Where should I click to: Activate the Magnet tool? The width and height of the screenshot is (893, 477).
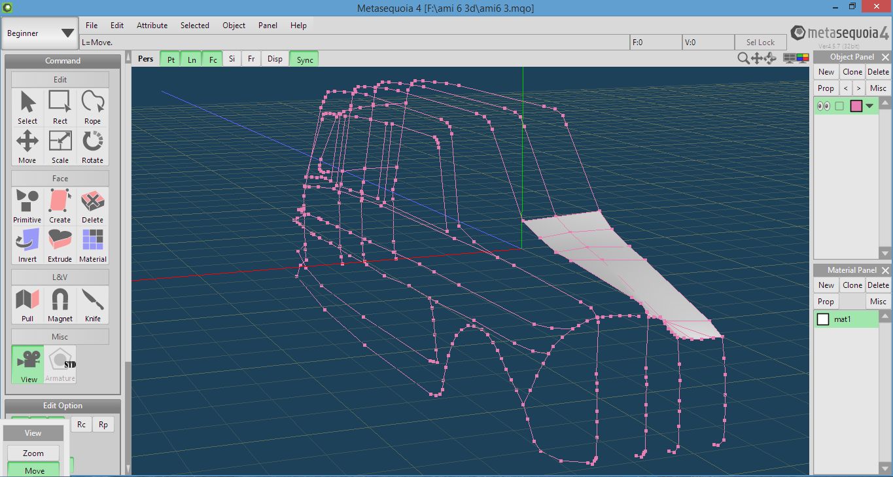coord(60,304)
